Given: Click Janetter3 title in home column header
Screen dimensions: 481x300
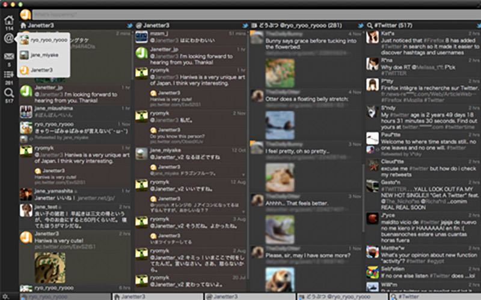Looking at the screenshot, I should click(41, 25).
